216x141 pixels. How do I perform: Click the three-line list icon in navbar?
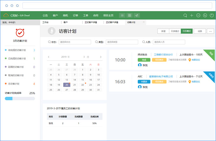pyautogui.click(x=122, y=15)
